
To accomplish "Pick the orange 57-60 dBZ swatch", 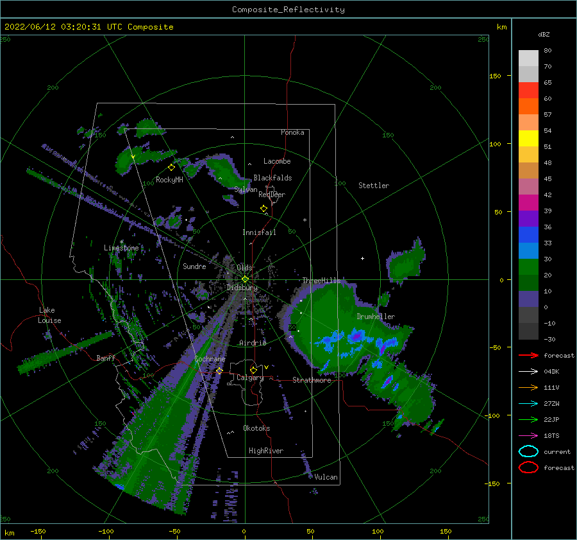I will pos(528,106).
